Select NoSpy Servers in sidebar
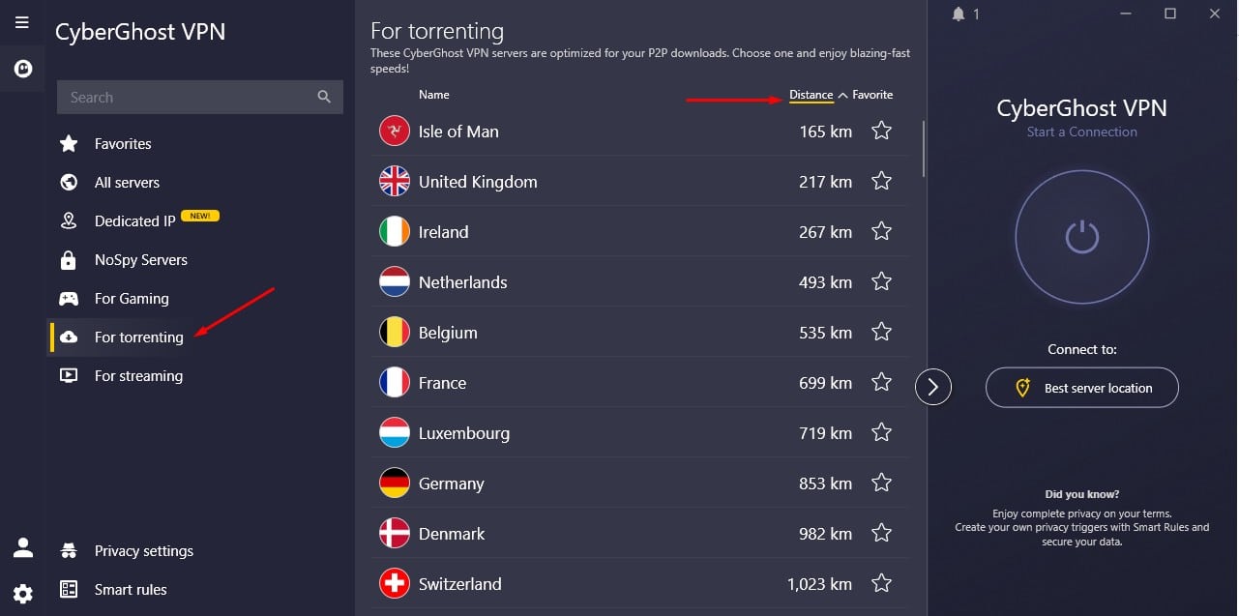Viewport: 1239px width, 616px height. point(141,260)
